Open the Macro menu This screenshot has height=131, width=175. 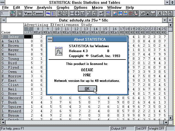tap(97, 7)
